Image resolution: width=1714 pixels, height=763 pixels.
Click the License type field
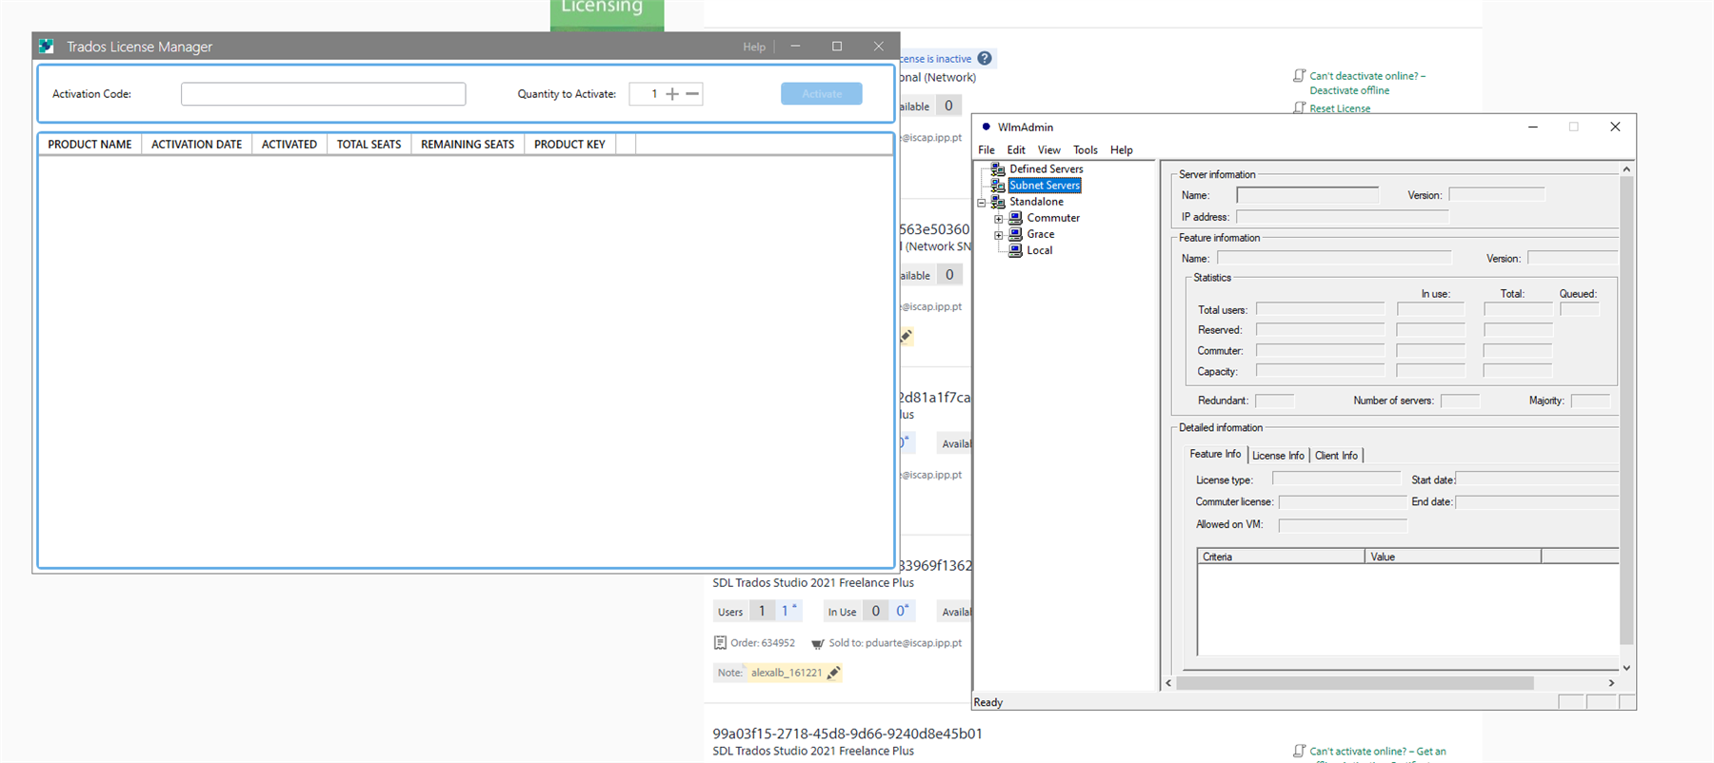pos(1336,479)
